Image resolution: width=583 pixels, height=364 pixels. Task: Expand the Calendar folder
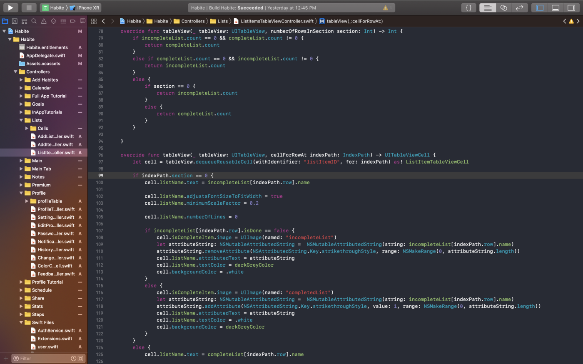21,88
